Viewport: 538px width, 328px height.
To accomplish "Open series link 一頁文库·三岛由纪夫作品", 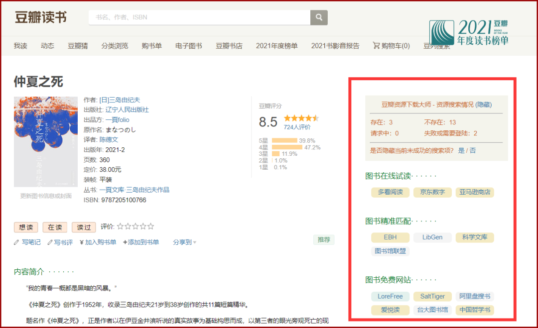I will pyautogui.click(x=134, y=190).
